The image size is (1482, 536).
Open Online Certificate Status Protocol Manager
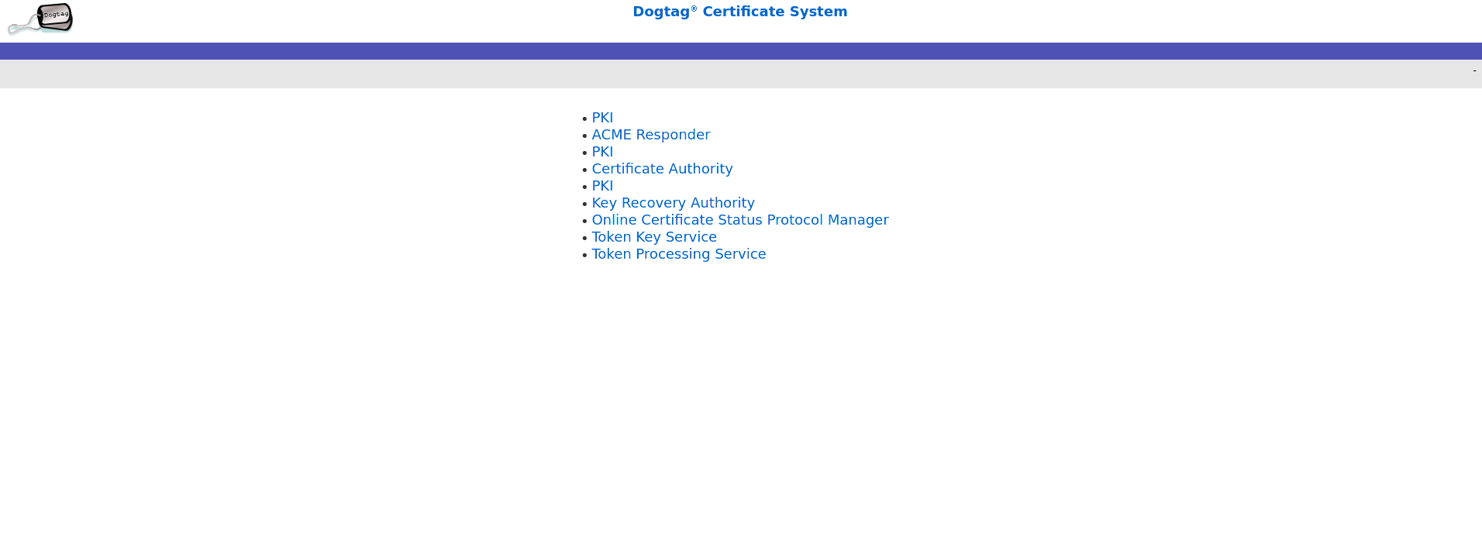[x=739, y=220]
